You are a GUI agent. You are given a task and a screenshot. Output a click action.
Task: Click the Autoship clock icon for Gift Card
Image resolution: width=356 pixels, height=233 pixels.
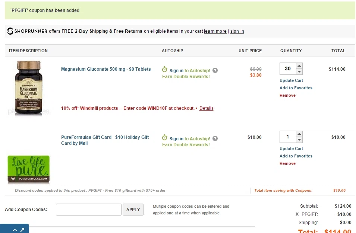[165, 138]
